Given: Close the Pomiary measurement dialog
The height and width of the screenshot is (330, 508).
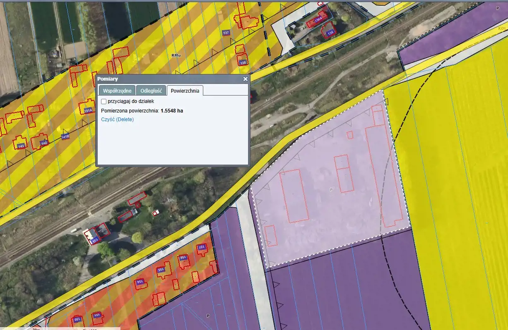Looking at the screenshot, I should click(x=245, y=79).
